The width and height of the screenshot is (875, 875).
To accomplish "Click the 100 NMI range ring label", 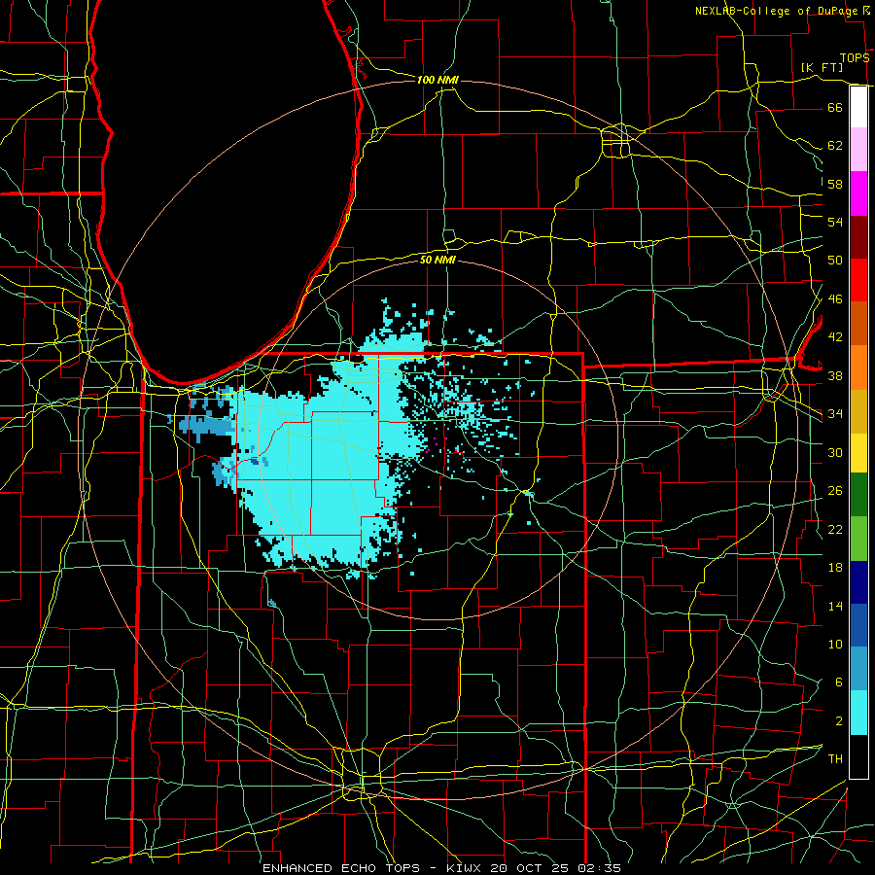I will (x=437, y=80).
